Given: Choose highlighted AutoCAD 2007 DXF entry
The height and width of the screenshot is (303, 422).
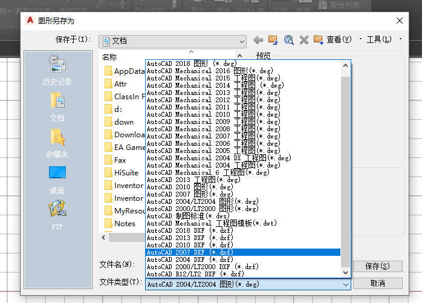Looking at the screenshot, I should tap(243, 253).
